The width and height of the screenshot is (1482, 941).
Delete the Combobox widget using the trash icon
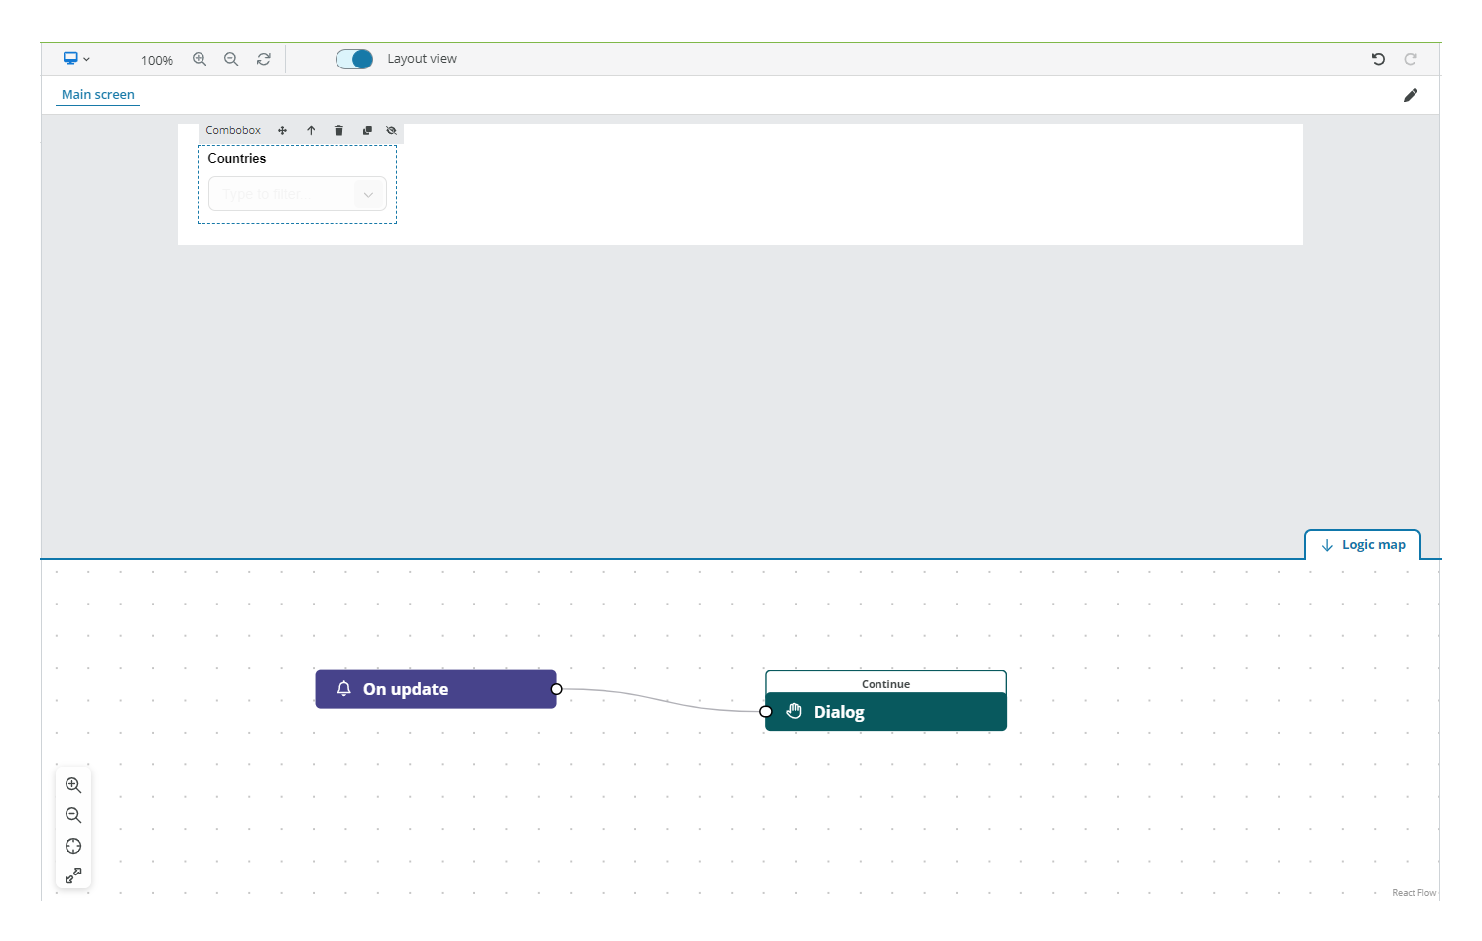338,130
